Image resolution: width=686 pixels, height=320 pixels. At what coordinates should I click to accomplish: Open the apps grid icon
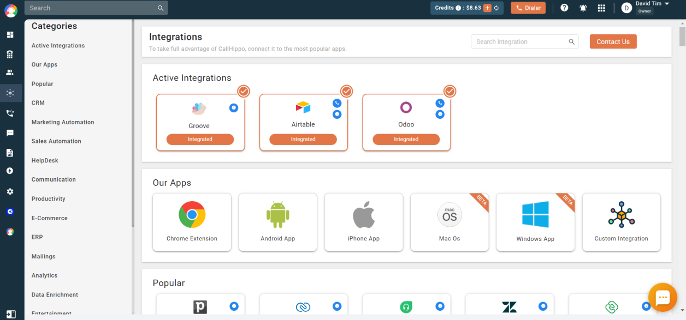tap(601, 8)
